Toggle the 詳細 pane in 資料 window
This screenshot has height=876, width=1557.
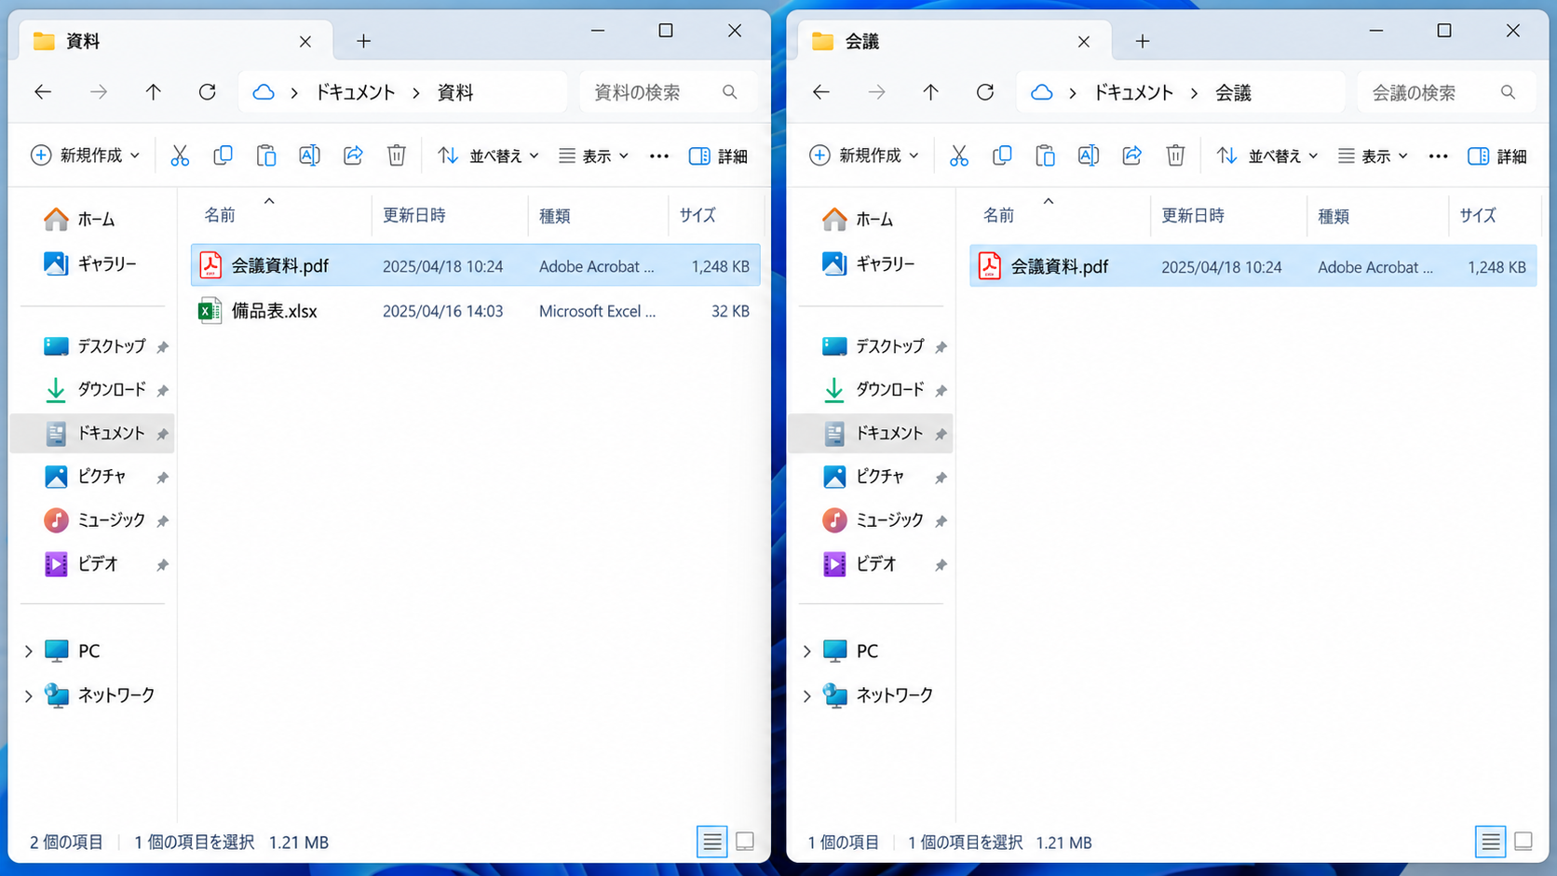(x=718, y=155)
